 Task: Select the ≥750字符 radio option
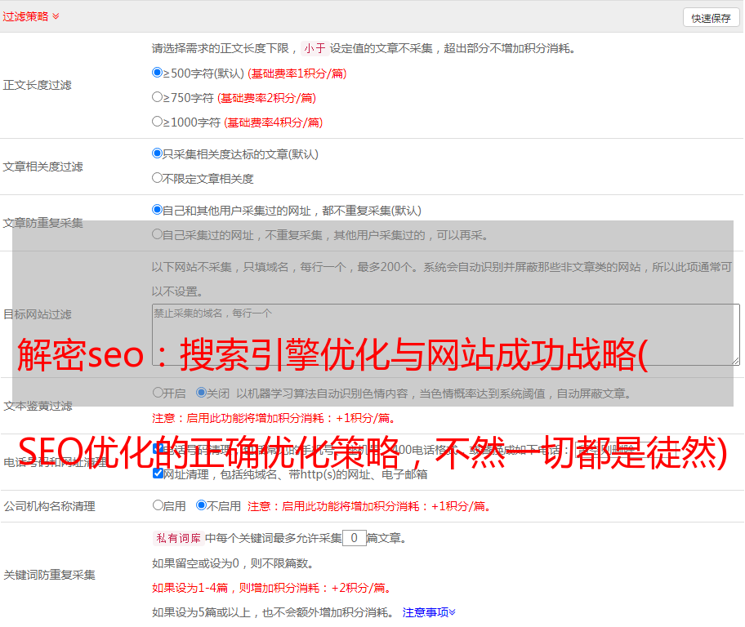click(x=157, y=97)
